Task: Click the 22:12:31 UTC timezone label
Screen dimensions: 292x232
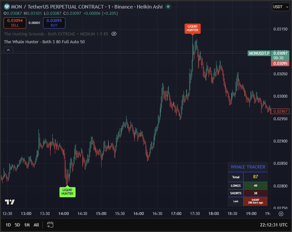Action: (x=273, y=225)
